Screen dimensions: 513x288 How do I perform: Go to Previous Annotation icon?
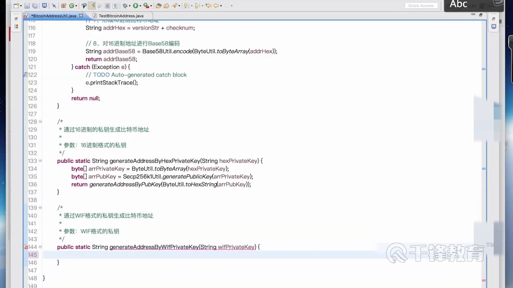[196, 6]
